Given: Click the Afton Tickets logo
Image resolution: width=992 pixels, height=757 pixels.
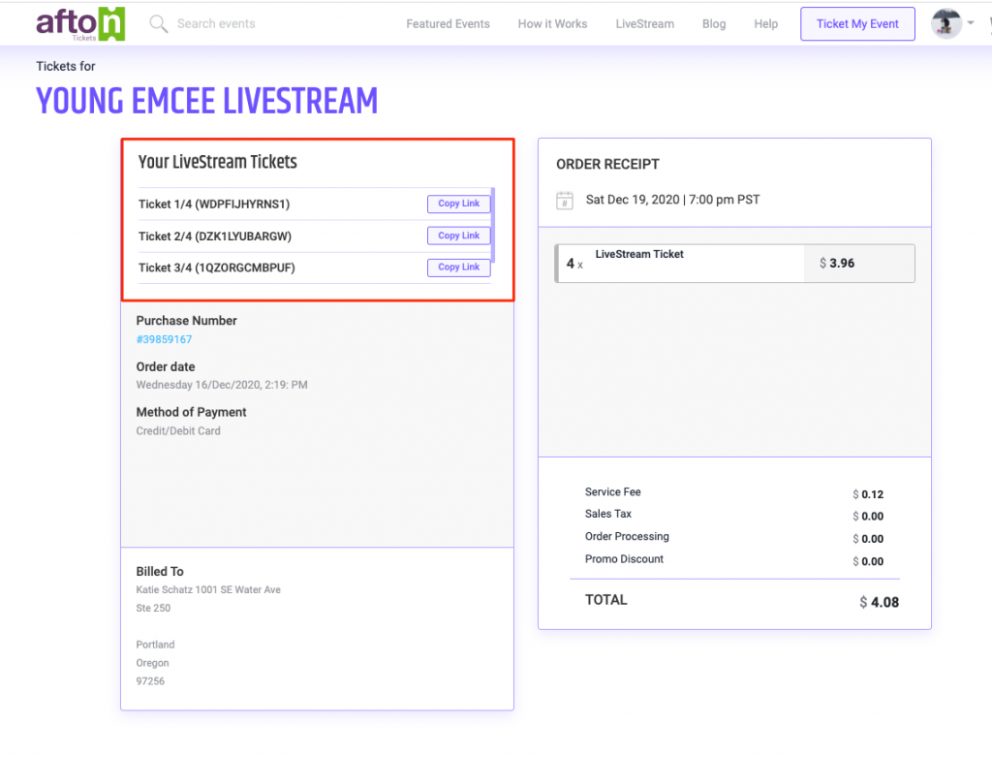Looking at the screenshot, I should click(x=79, y=21).
